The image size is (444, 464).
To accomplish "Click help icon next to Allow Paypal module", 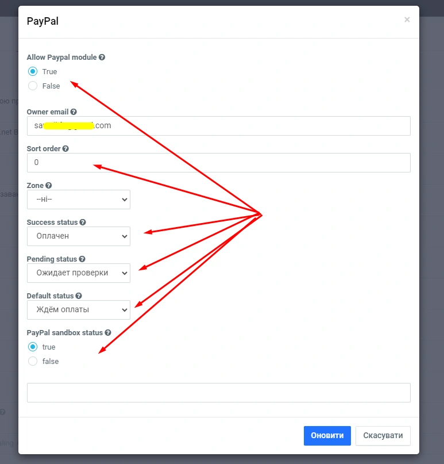I will 102,57.
